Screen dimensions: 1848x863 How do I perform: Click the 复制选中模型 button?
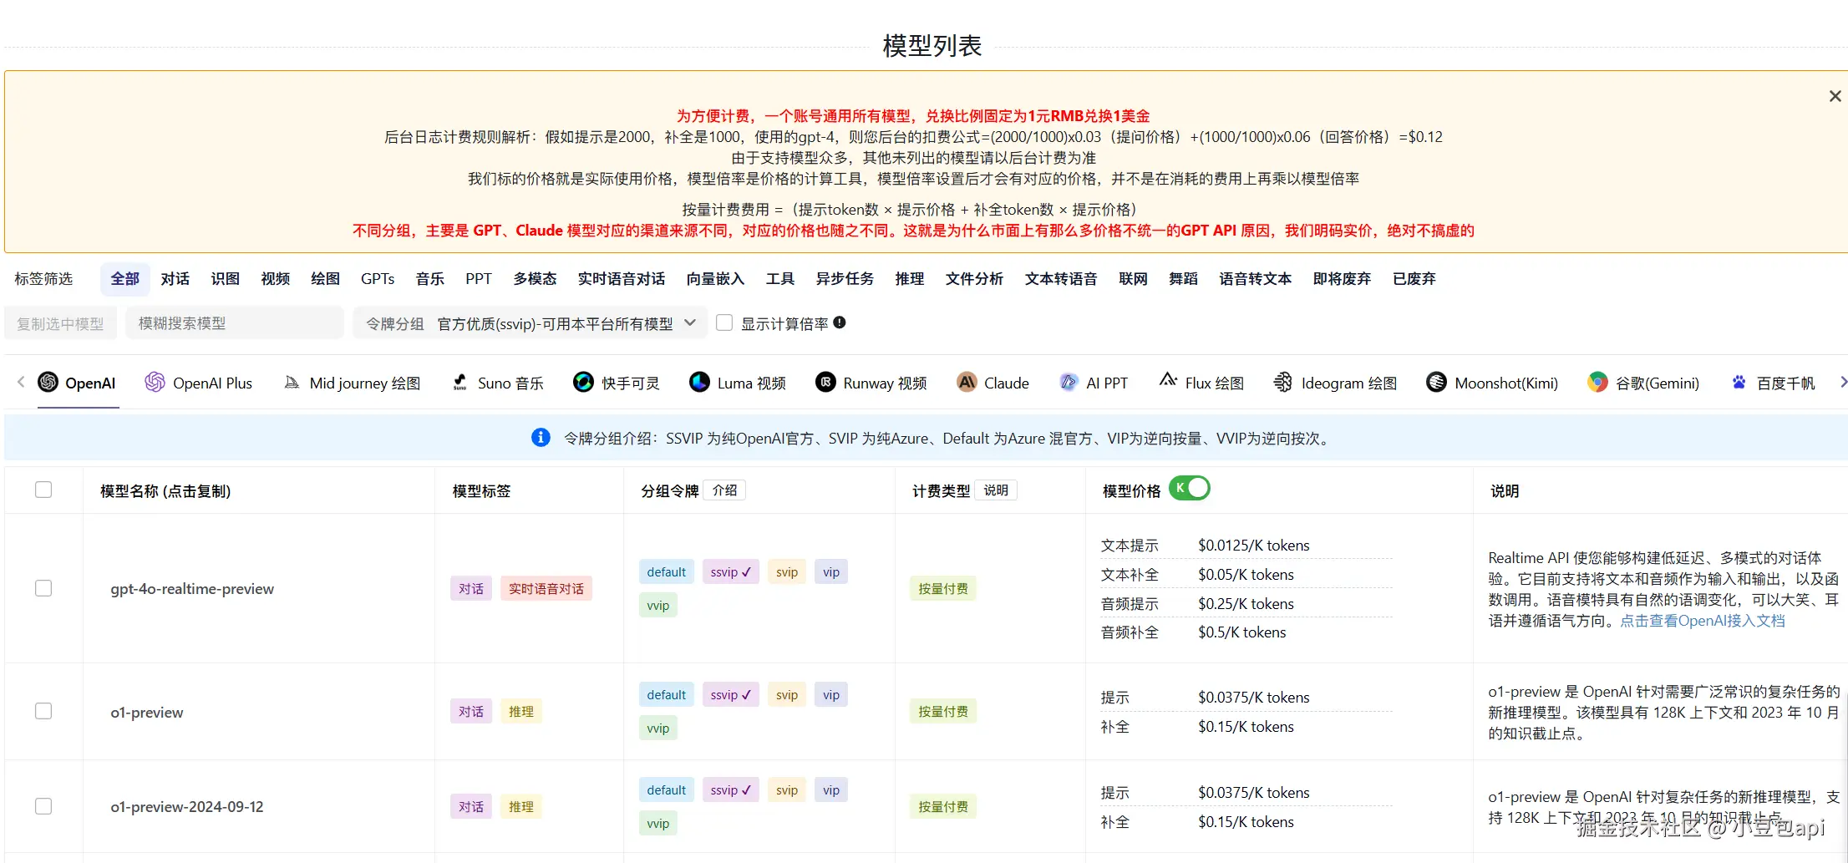click(x=60, y=323)
